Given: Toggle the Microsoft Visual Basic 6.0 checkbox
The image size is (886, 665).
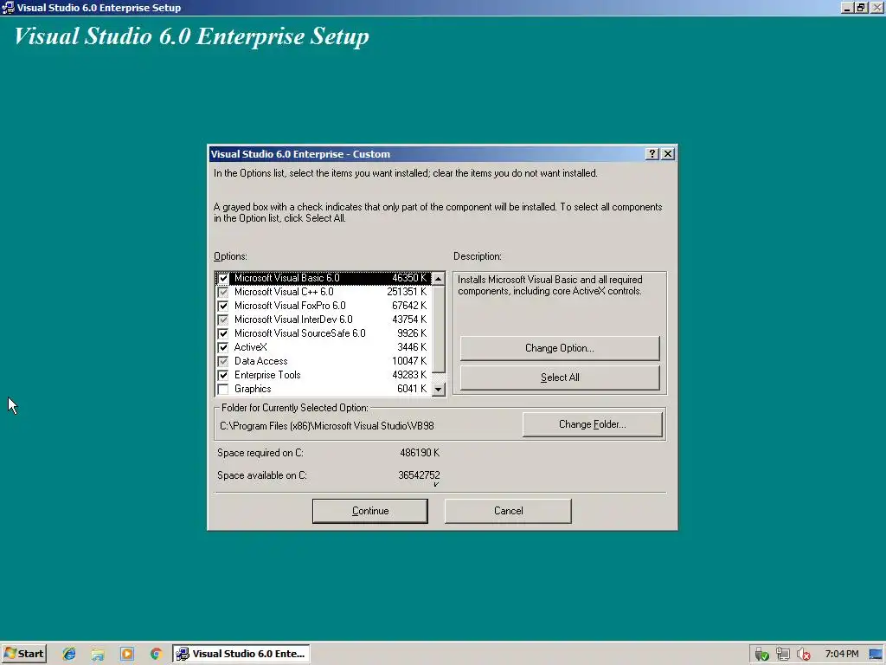Looking at the screenshot, I should tap(223, 278).
